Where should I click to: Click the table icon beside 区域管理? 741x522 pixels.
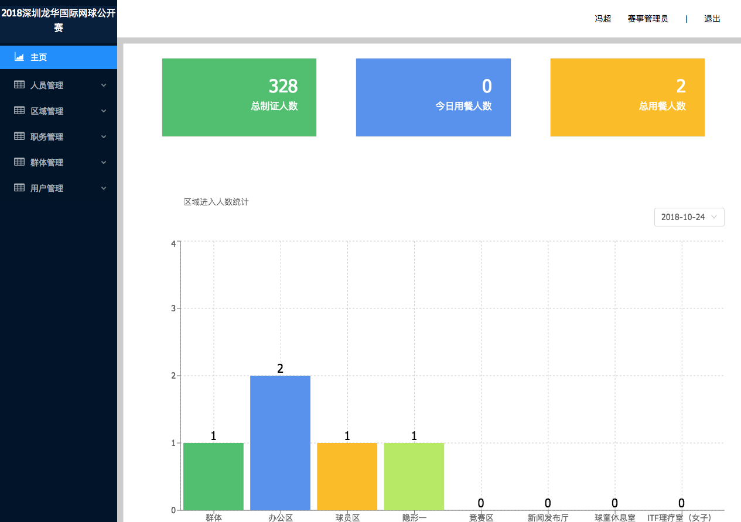pyautogui.click(x=19, y=111)
